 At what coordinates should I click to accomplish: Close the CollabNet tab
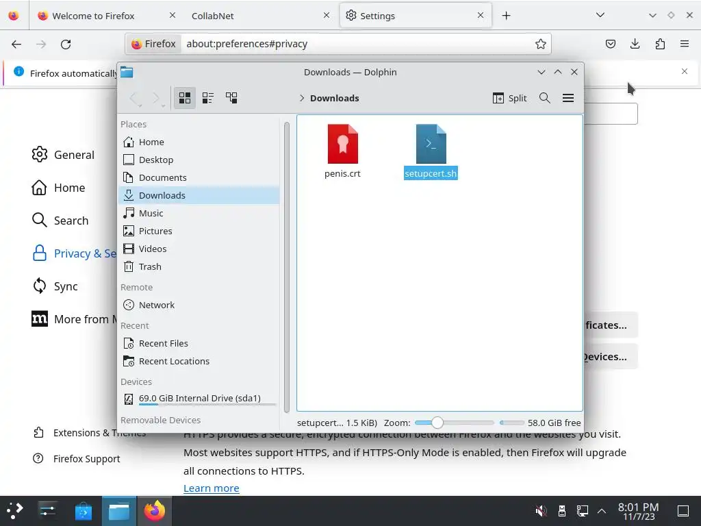pos(327,15)
